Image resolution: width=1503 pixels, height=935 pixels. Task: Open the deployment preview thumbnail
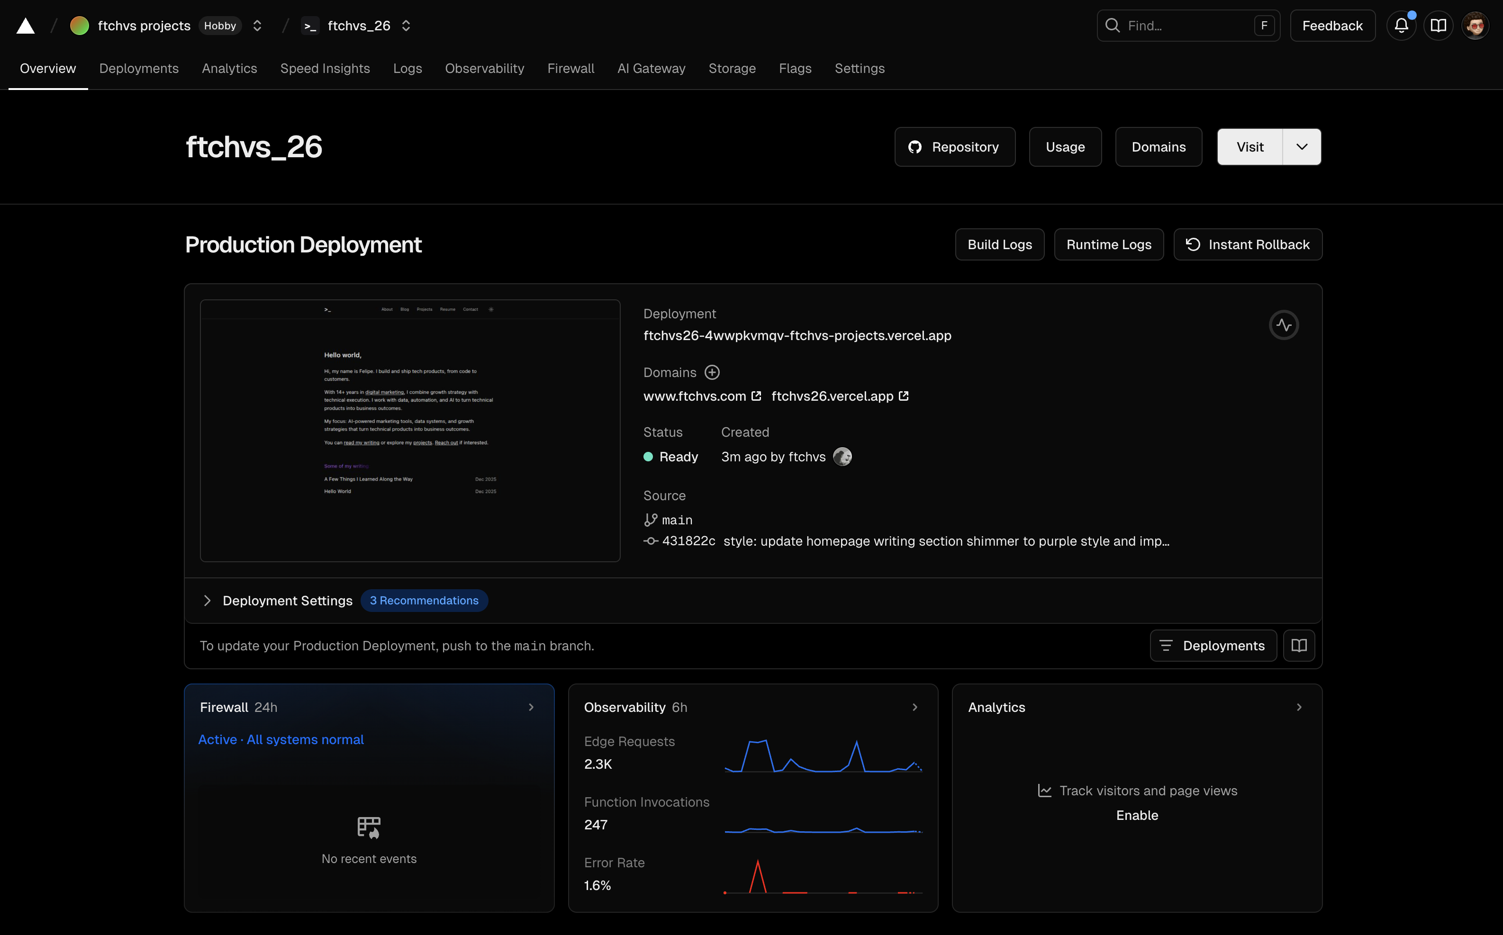[410, 431]
